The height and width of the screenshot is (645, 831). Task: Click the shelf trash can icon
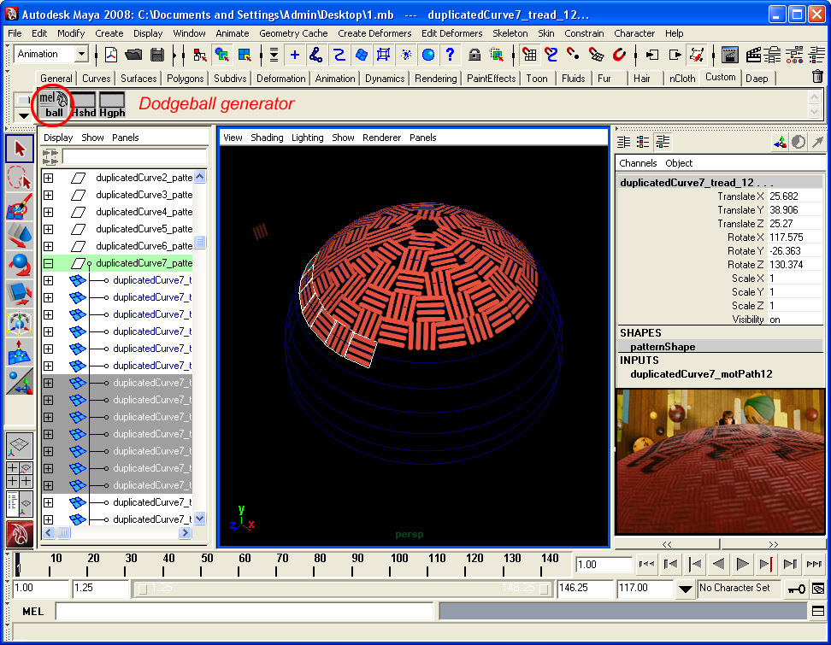click(817, 77)
